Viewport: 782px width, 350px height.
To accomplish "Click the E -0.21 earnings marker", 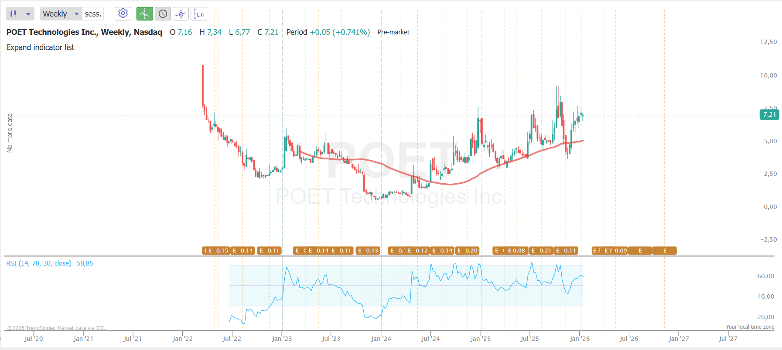I will 541,251.
